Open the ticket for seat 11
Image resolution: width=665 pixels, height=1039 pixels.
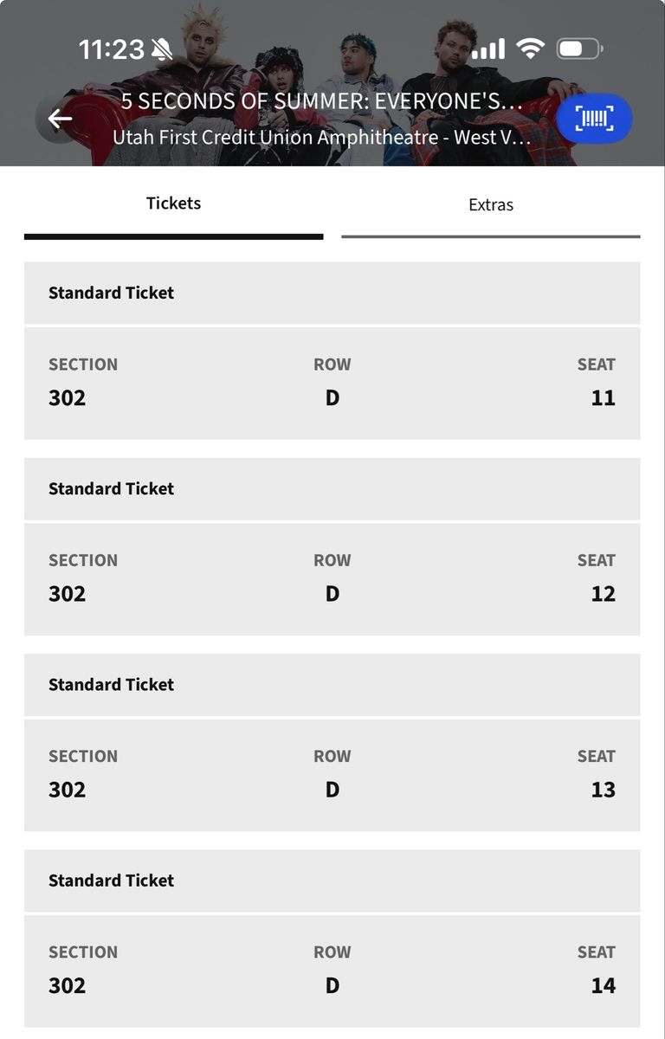(332, 383)
